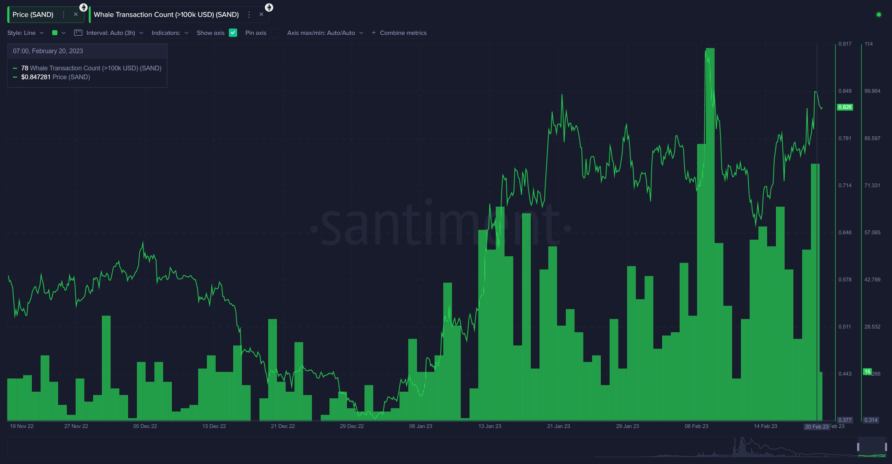Click the plus icon beside Combine metrics
The image size is (892, 464).
click(374, 32)
